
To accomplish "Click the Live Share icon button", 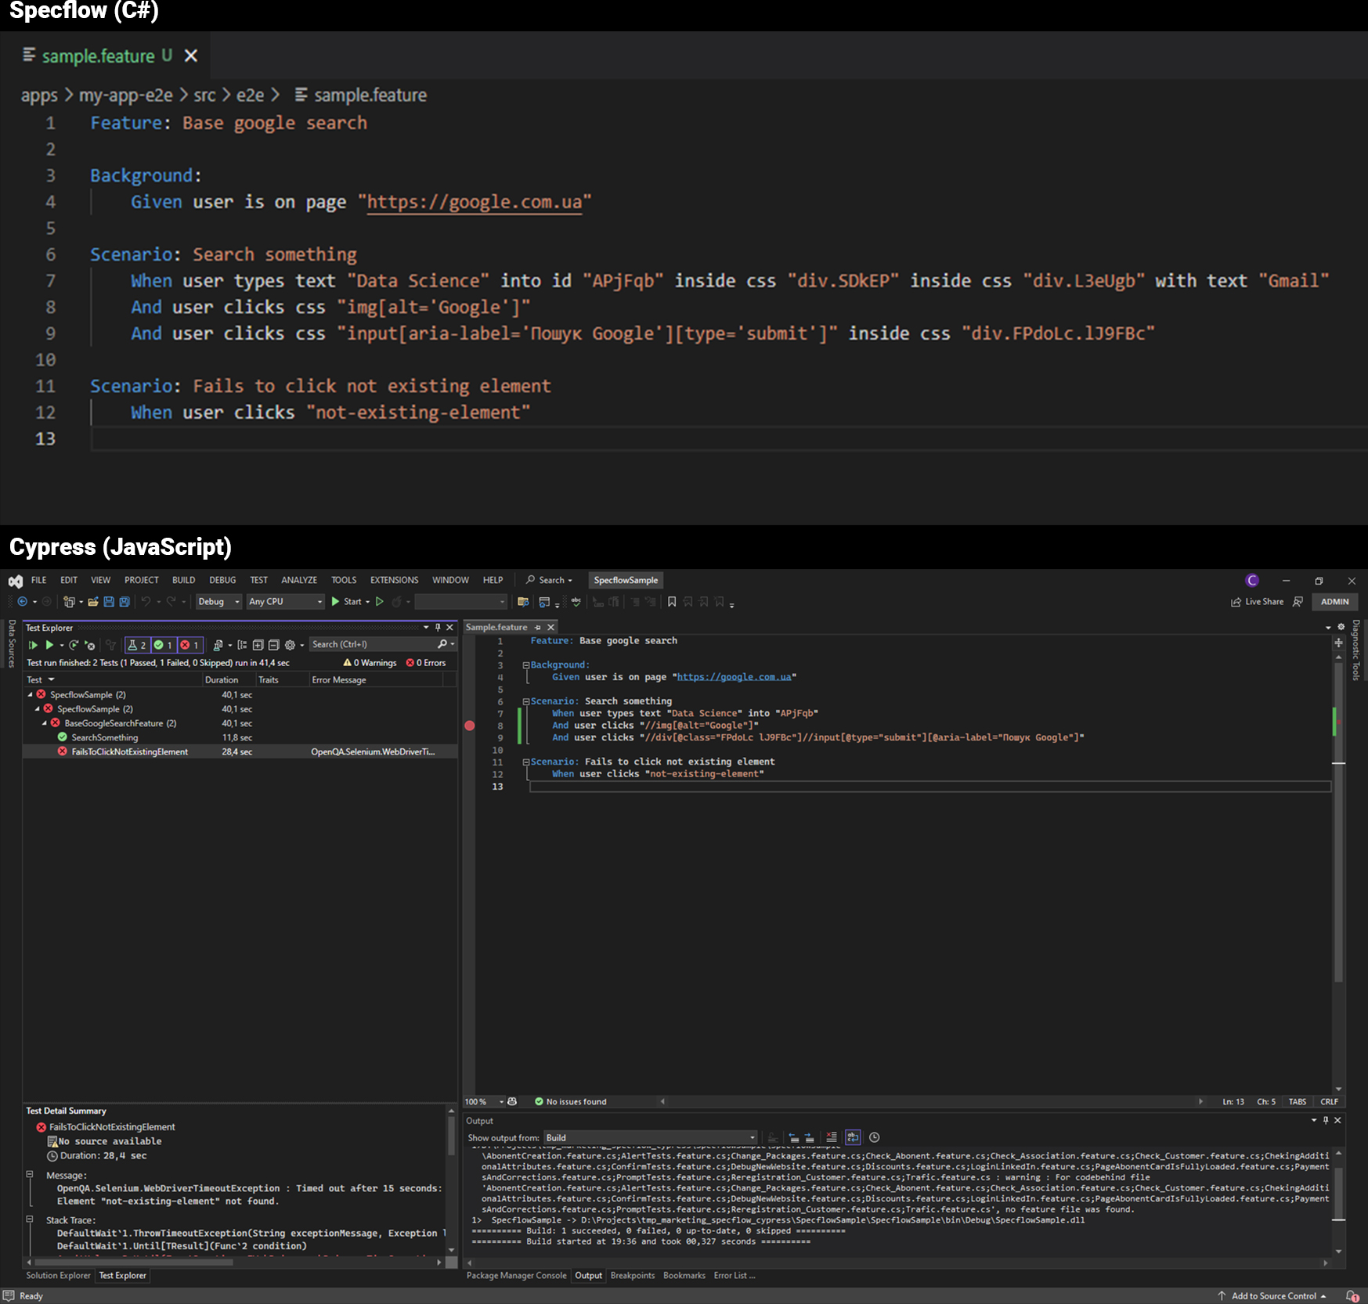I will click(x=1257, y=602).
